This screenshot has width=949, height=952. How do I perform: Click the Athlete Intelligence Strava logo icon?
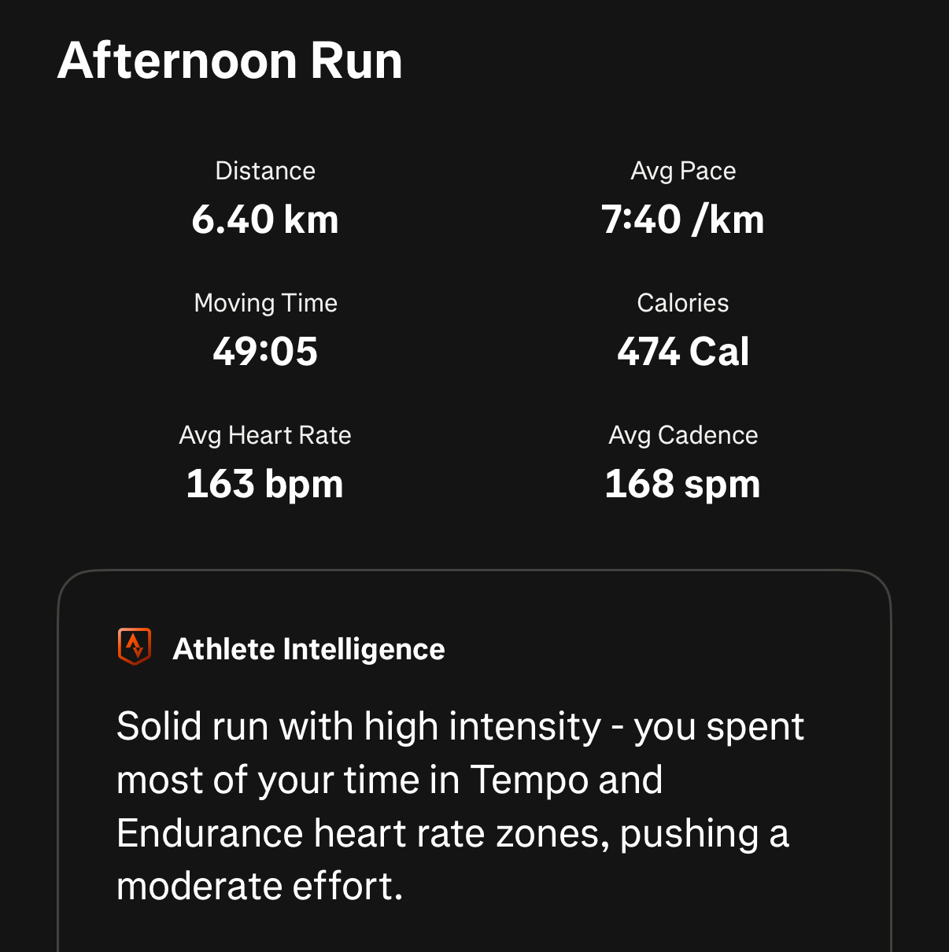pyautogui.click(x=134, y=647)
